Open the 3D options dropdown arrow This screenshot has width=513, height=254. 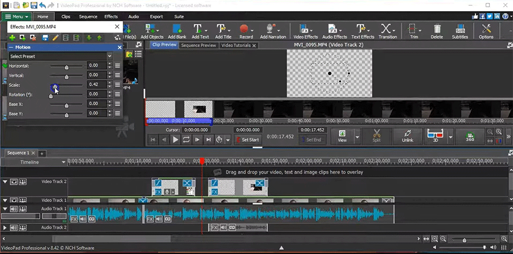coord(450,136)
